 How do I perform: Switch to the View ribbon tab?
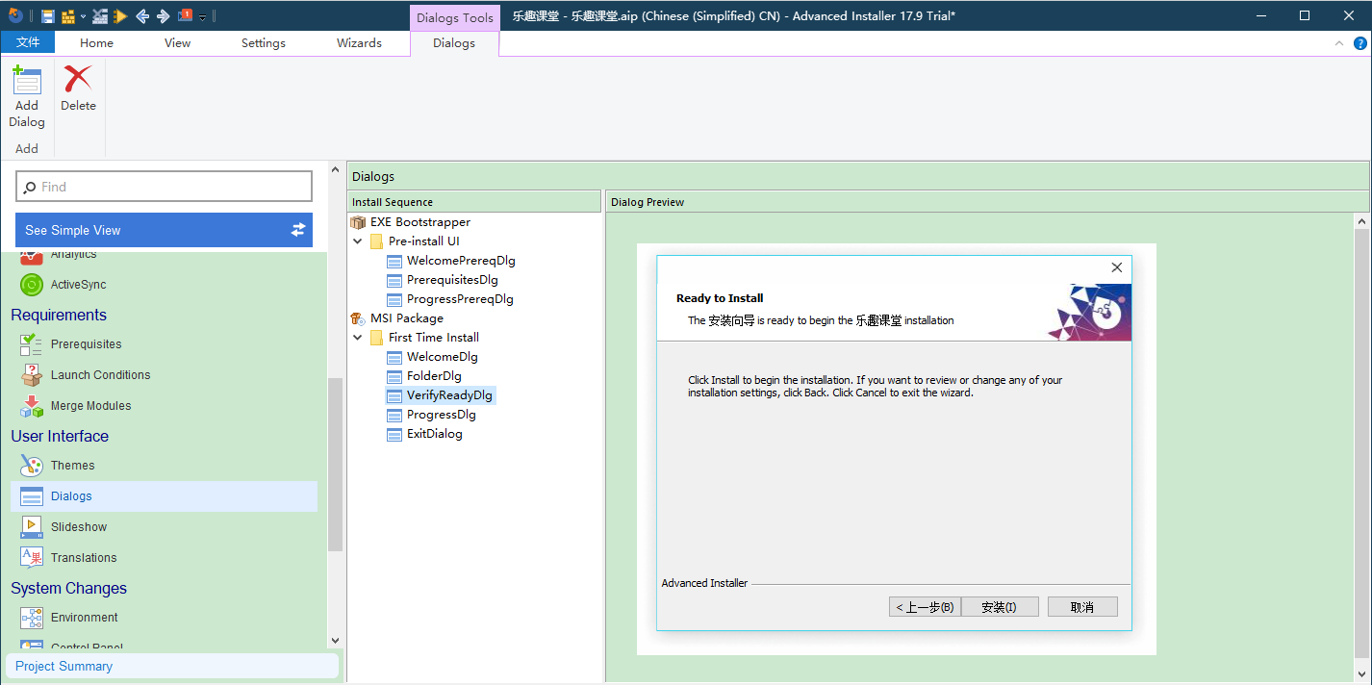178,43
